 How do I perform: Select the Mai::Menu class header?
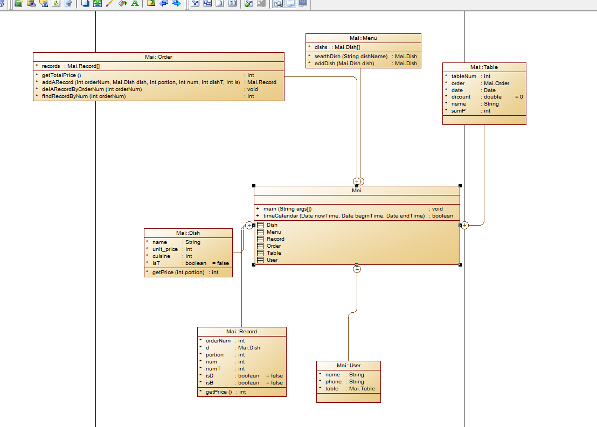coord(363,38)
